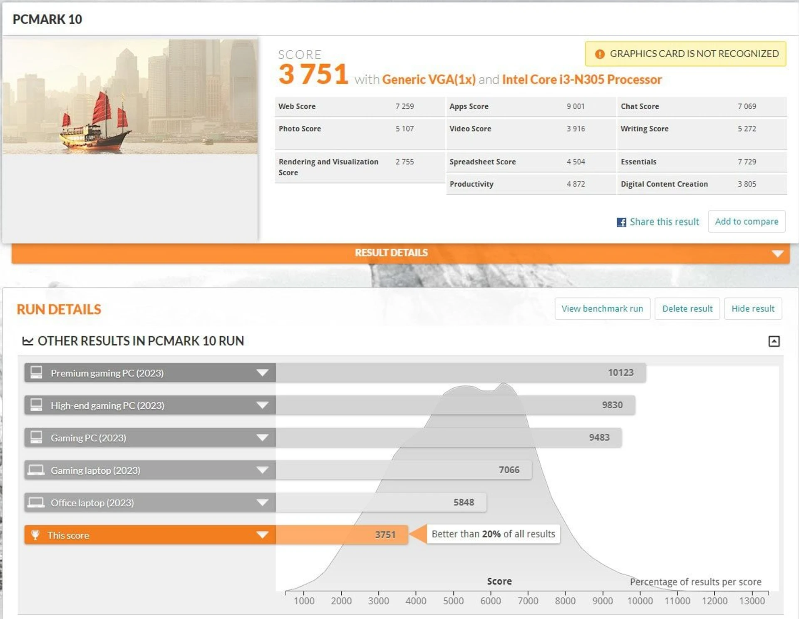Click the Spreadsheet Score row label
This screenshot has width=799, height=619.
(483, 162)
